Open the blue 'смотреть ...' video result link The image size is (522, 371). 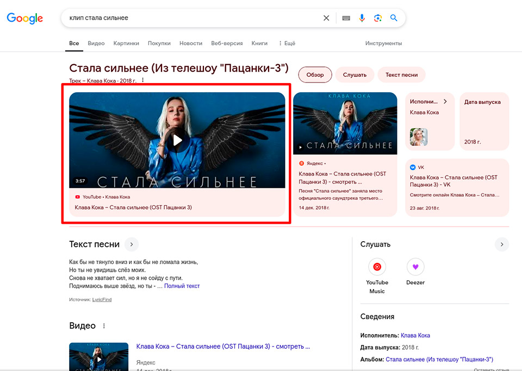(x=223, y=347)
